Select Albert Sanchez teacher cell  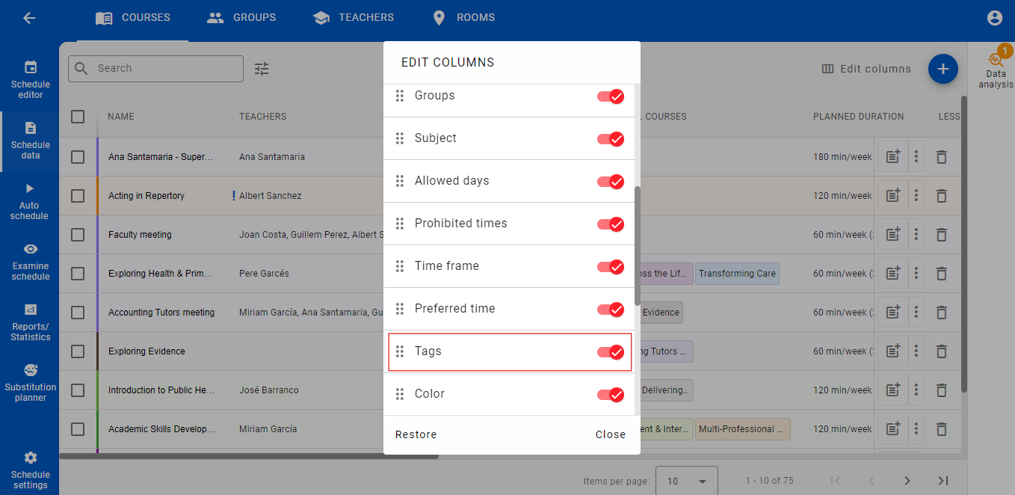pyautogui.click(x=271, y=196)
